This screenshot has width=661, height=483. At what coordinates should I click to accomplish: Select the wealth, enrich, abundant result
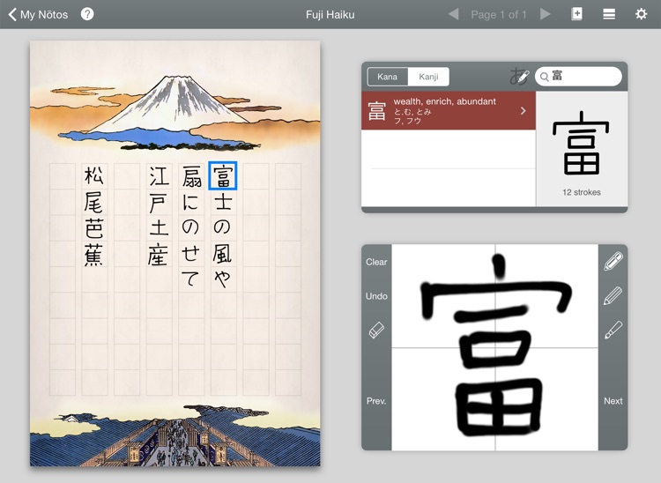(x=449, y=110)
